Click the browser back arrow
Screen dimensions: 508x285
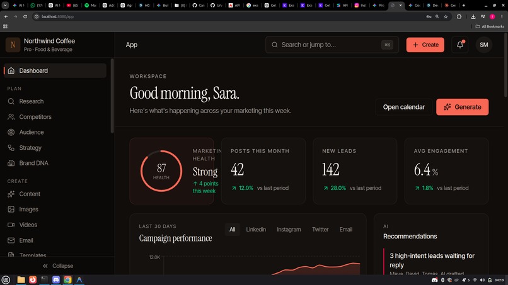6,16
